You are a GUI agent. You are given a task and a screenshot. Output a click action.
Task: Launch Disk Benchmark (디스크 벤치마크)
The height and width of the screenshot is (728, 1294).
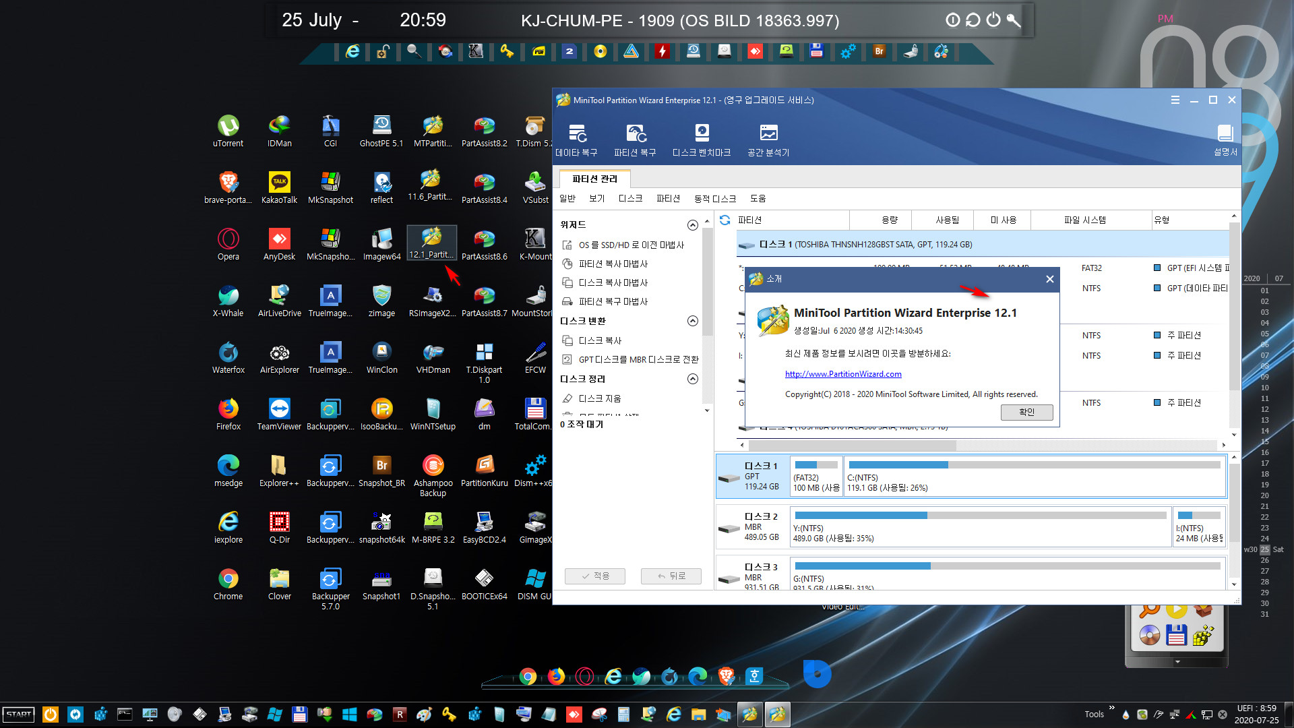[x=702, y=140]
